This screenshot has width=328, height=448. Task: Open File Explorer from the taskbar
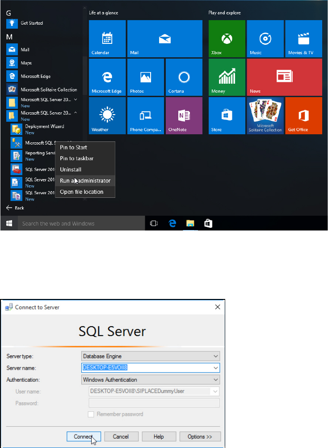click(190, 223)
